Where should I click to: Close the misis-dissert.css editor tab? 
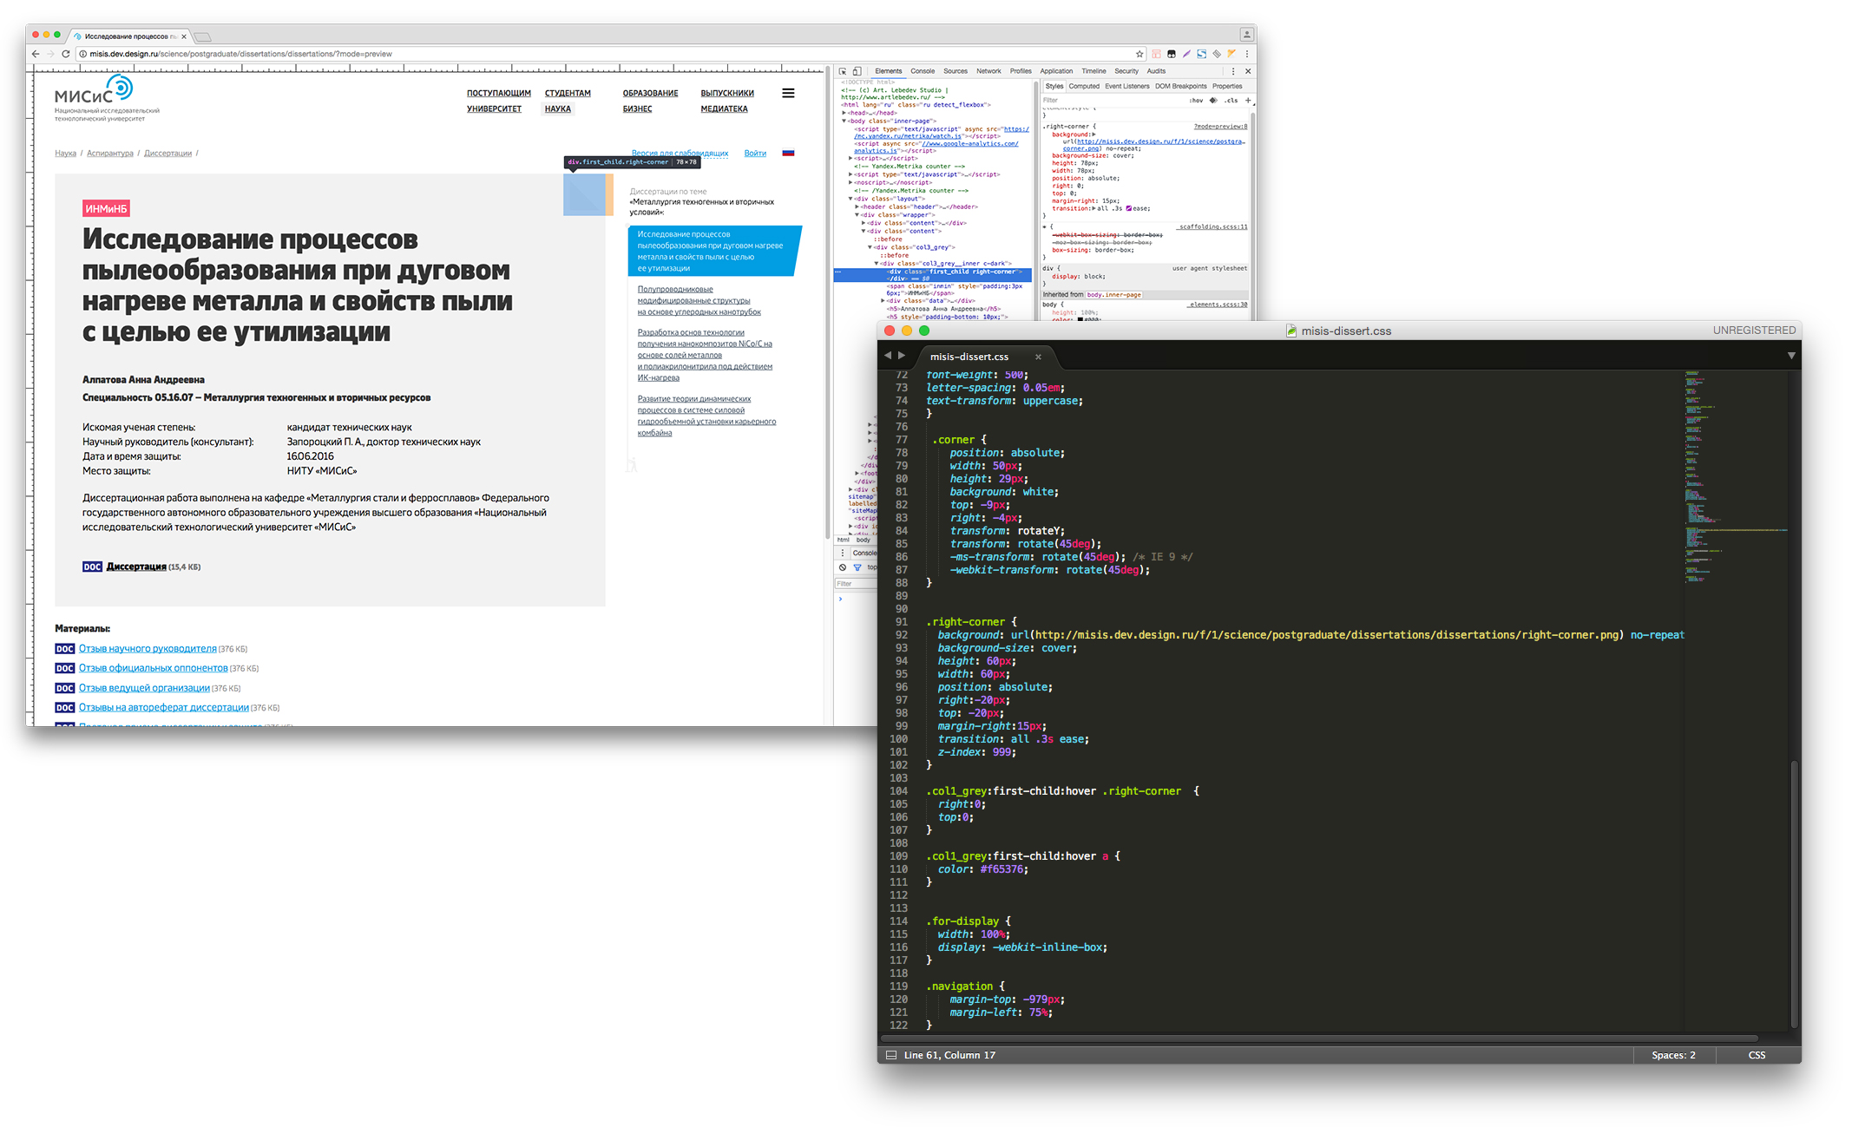click(x=1038, y=357)
